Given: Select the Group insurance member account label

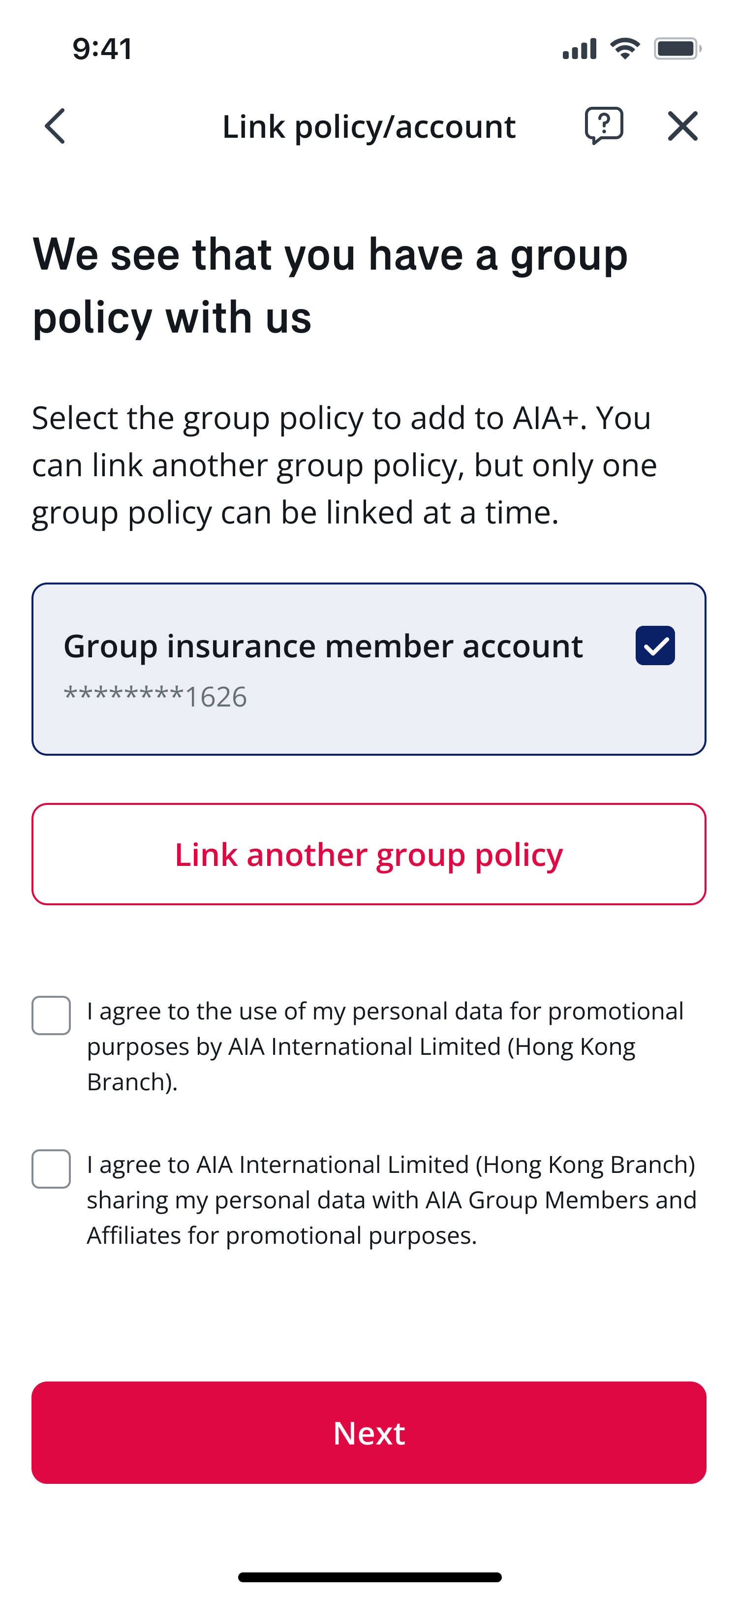Looking at the screenshot, I should pyautogui.click(x=323, y=646).
